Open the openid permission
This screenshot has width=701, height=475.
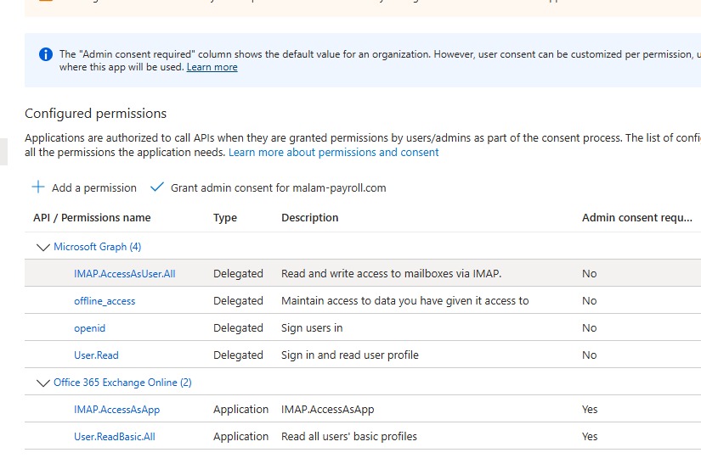coord(90,328)
